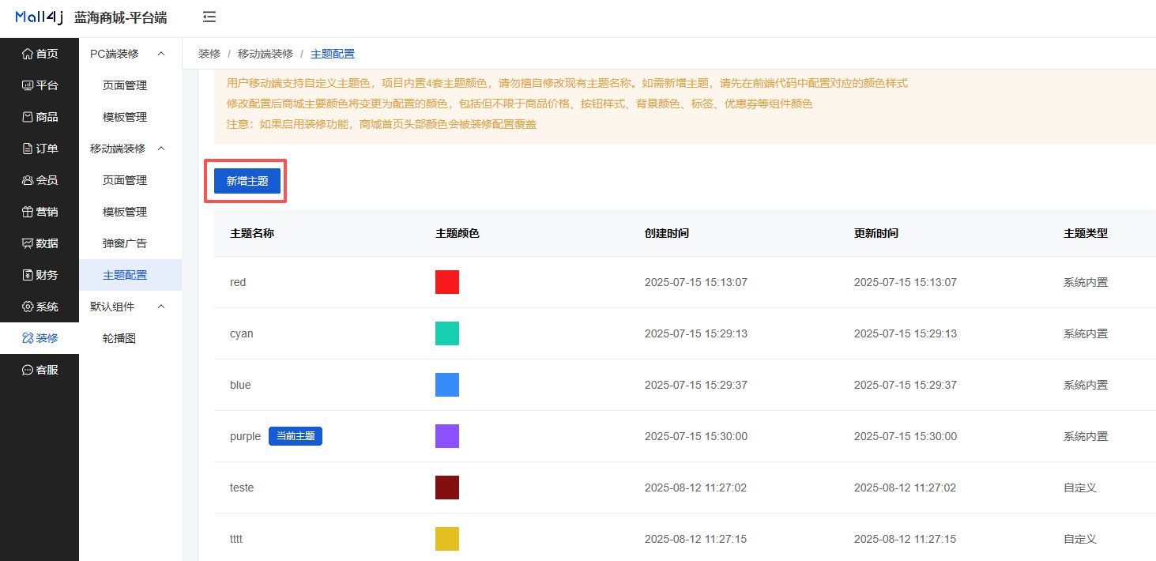Click 移动端装修 in the breadcrumb
1156x561 pixels.
pos(265,54)
